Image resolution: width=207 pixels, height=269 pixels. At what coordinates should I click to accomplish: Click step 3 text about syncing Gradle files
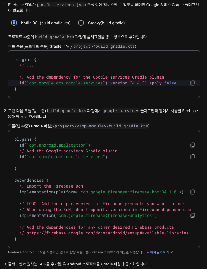point(78,264)
